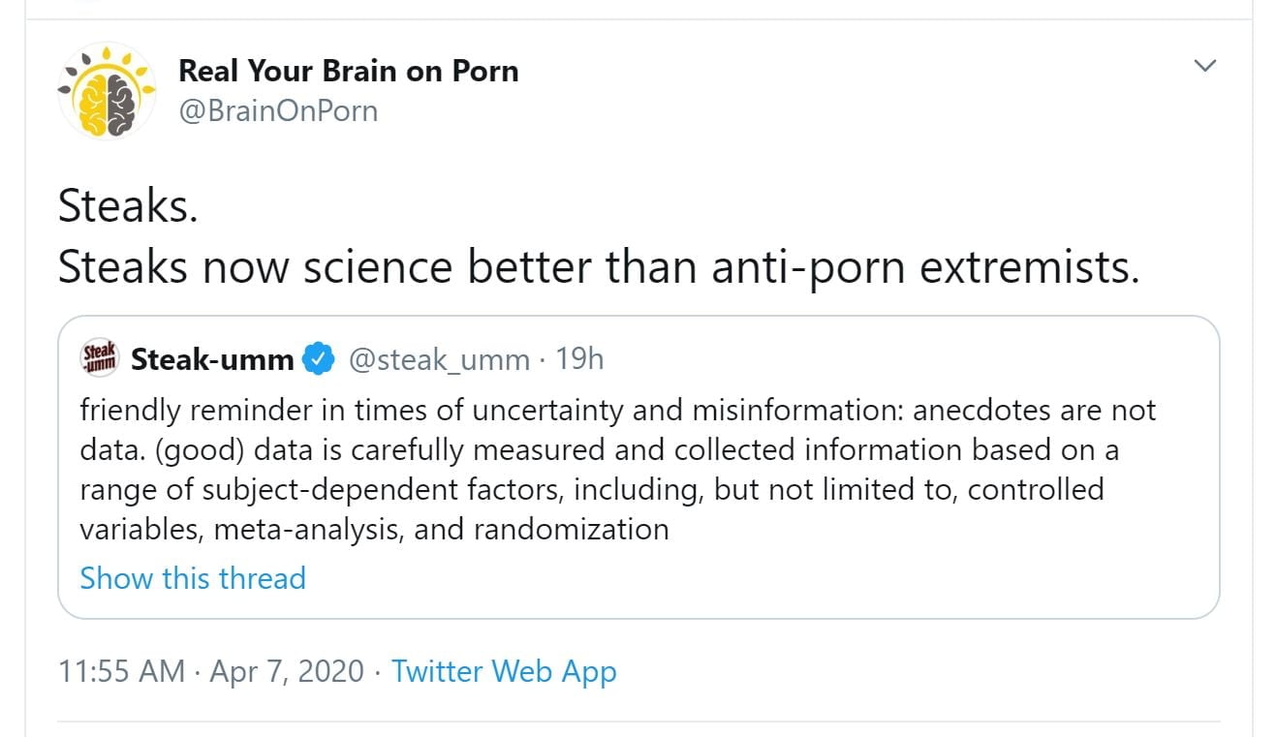Open quoted tweet at "friendly reminder" text
Viewport: 1277px width, 737px height.
[x=174, y=410]
